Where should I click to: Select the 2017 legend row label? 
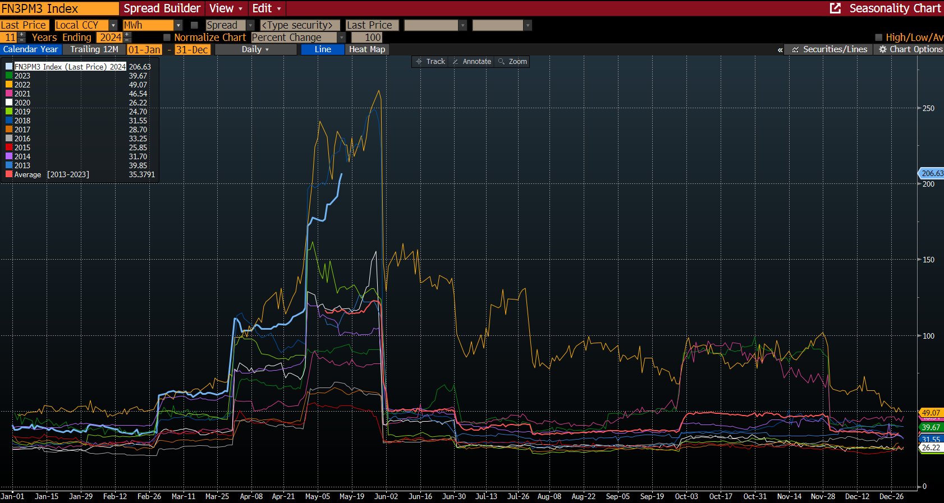coord(22,130)
